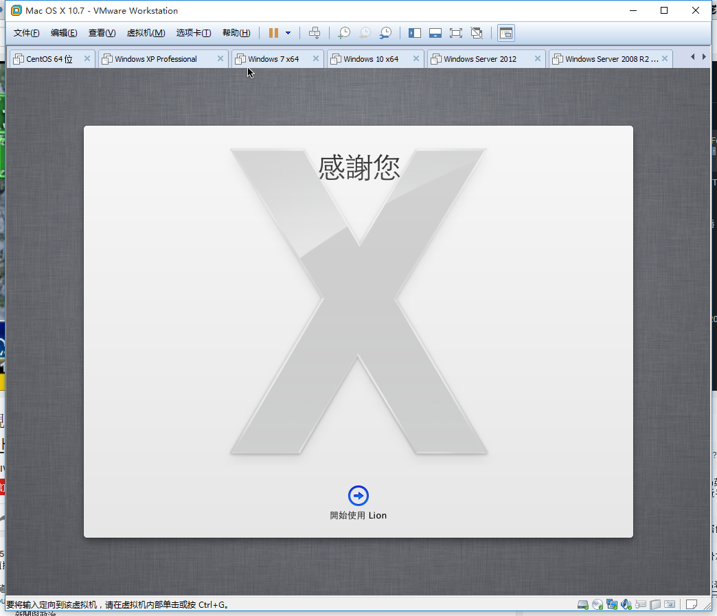The height and width of the screenshot is (616, 717).
Task: Click the Unity mode toolbar icon
Action: point(477,33)
